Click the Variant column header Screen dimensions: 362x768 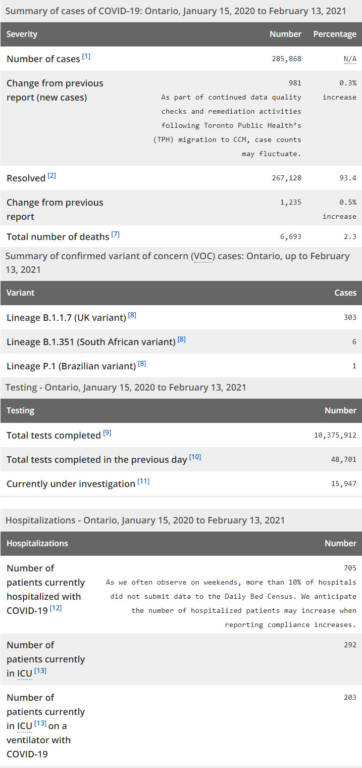point(20,293)
